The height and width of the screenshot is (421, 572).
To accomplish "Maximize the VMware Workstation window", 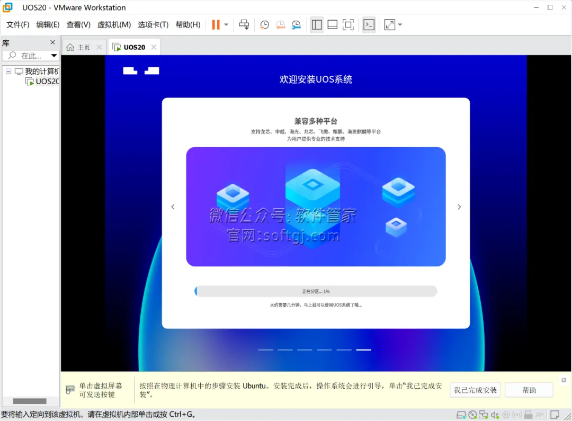I will click(x=550, y=7).
